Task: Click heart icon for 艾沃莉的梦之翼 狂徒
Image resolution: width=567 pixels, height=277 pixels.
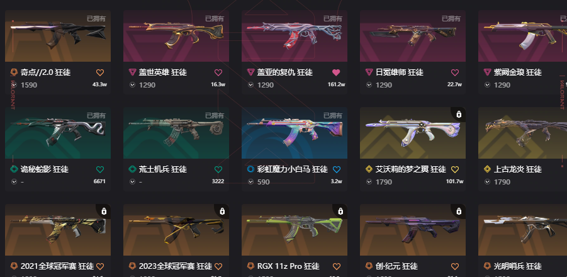Action: tap(455, 169)
